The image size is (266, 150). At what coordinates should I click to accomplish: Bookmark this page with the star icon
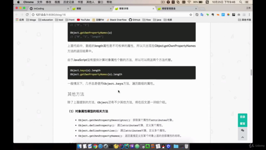click(191, 15)
